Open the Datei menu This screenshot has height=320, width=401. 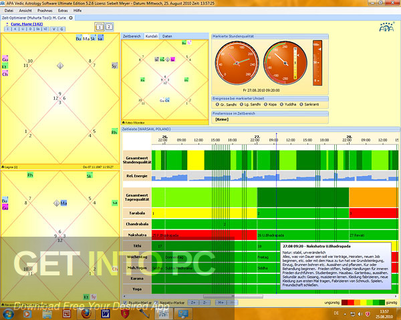coord(9,11)
